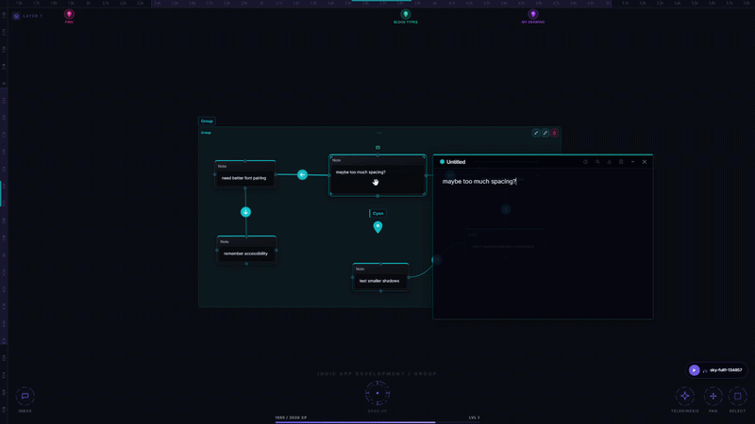
Task: Select the test smaller shadows note
Action: (380, 277)
